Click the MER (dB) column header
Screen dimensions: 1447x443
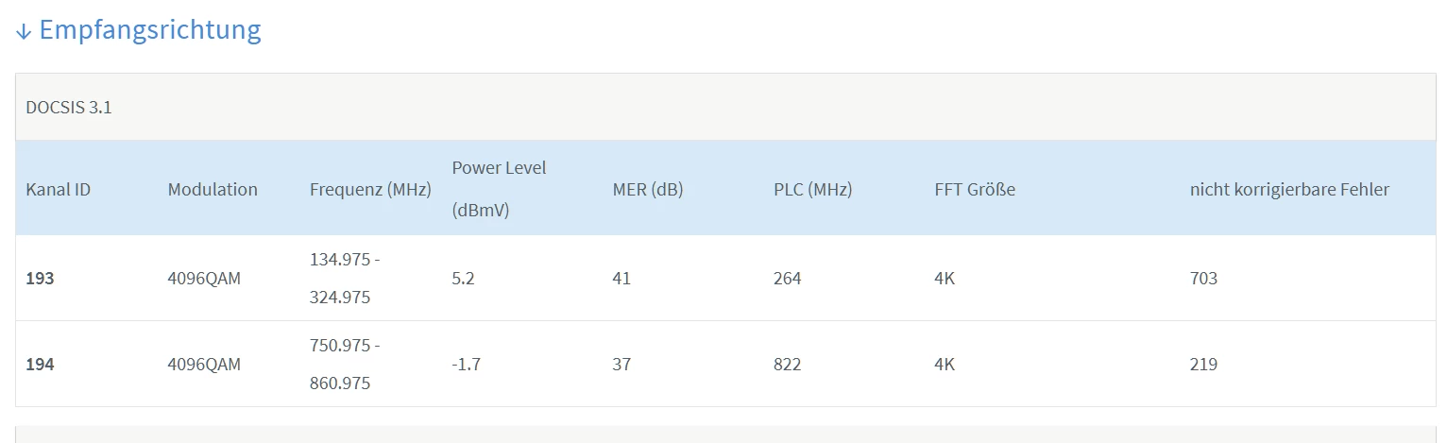648,189
